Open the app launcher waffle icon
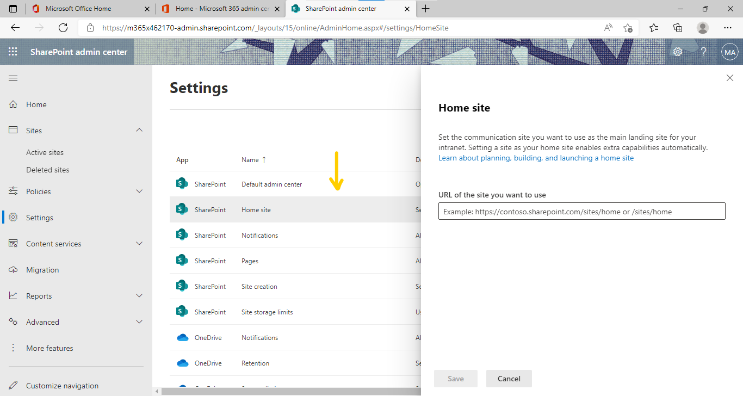This screenshot has width=743, height=396. pyautogui.click(x=13, y=52)
